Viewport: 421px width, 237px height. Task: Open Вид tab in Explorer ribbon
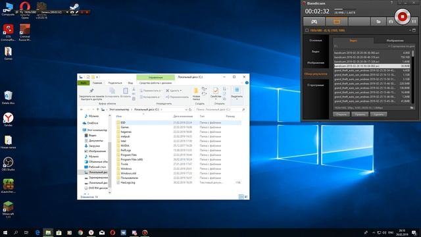pos(130,83)
